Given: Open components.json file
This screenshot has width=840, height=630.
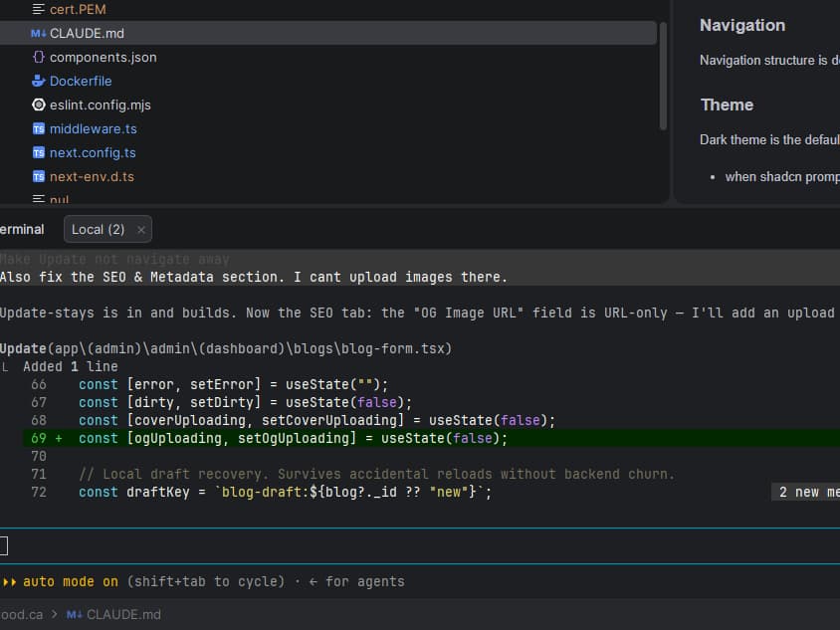Looking at the screenshot, I should tap(103, 58).
